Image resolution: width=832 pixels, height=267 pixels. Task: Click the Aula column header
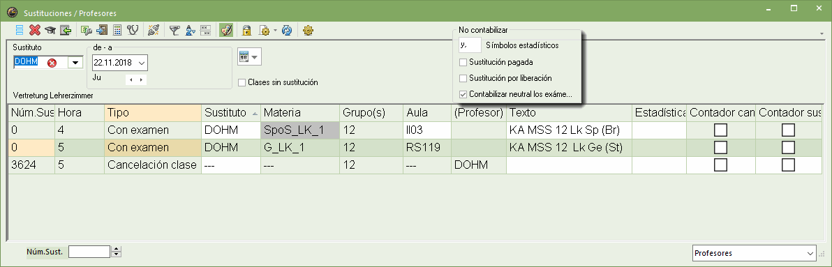[x=427, y=113]
